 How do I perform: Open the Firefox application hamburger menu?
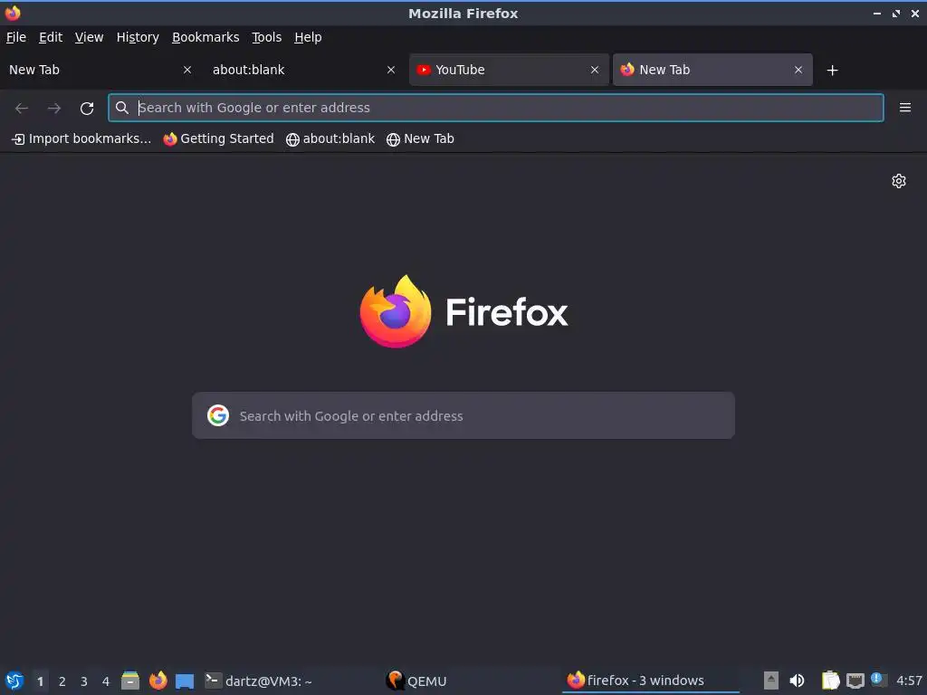point(904,108)
